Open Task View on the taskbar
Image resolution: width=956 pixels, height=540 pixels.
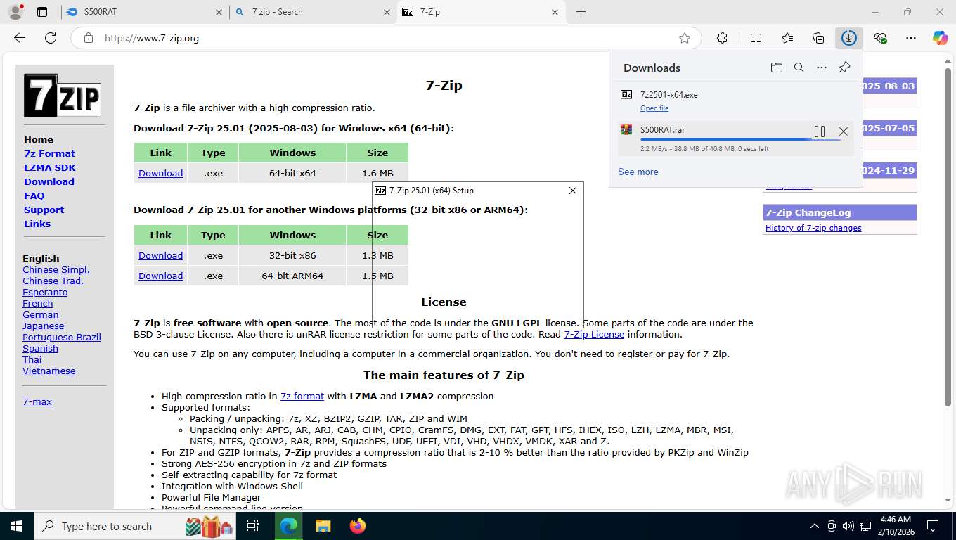253,526
